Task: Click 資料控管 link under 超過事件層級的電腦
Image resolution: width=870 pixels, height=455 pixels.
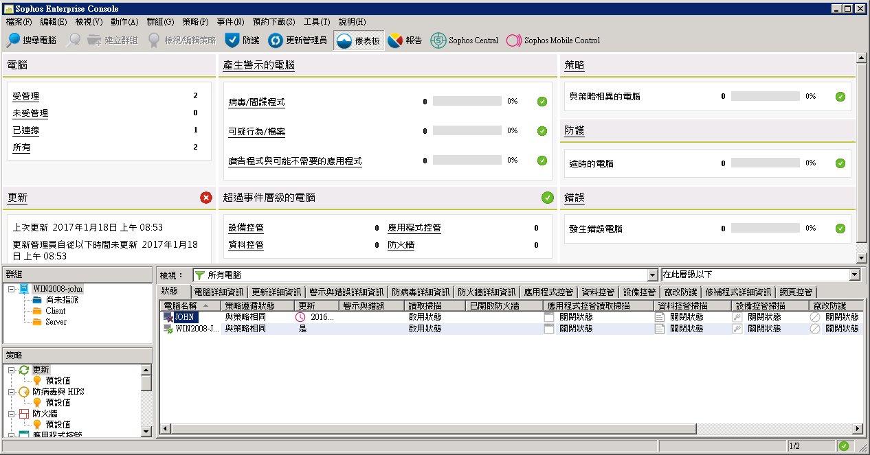Action: [x=246, y=245]
